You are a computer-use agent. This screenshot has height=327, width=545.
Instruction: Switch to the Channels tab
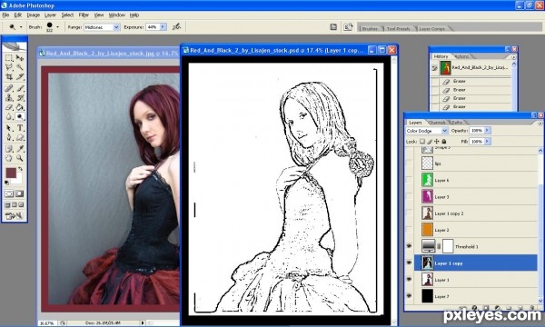point(437,123)
